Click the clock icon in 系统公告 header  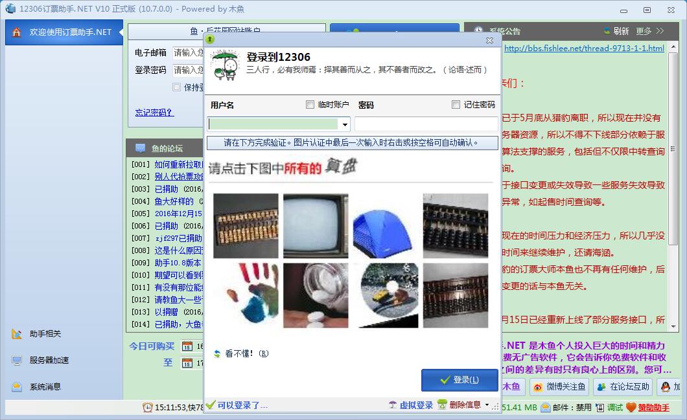click(478, 30)
